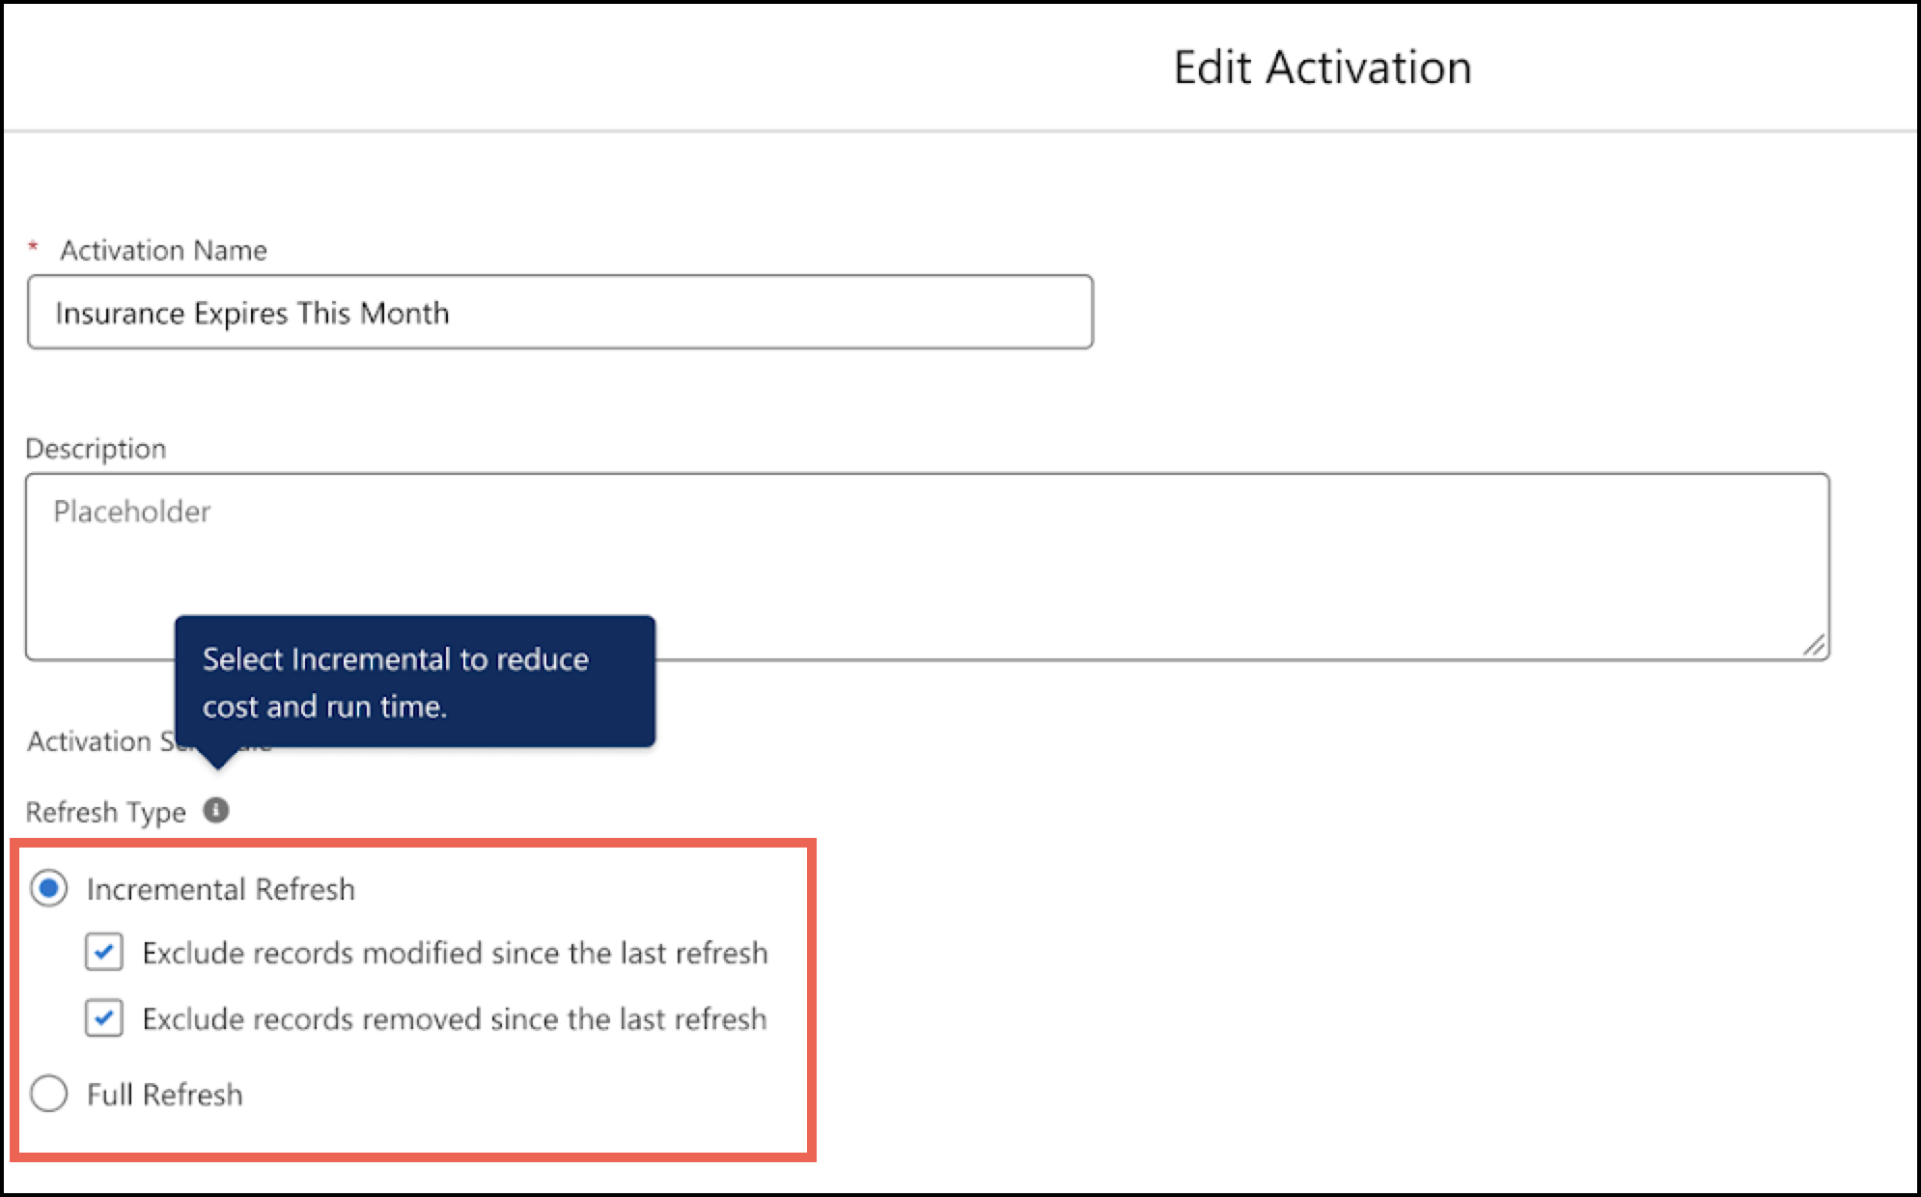The width and height of the screenshot is (1921, 1197).
Task: Click the Description textarea resize handle
Action: coord(1815,646)
